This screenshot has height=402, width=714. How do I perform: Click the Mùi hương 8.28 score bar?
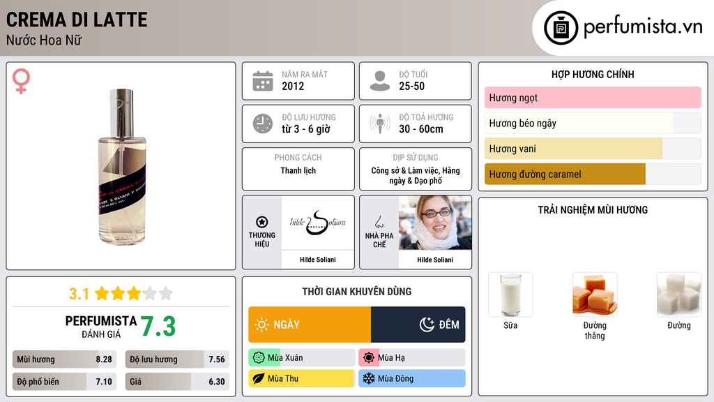(x=64, y=359)
